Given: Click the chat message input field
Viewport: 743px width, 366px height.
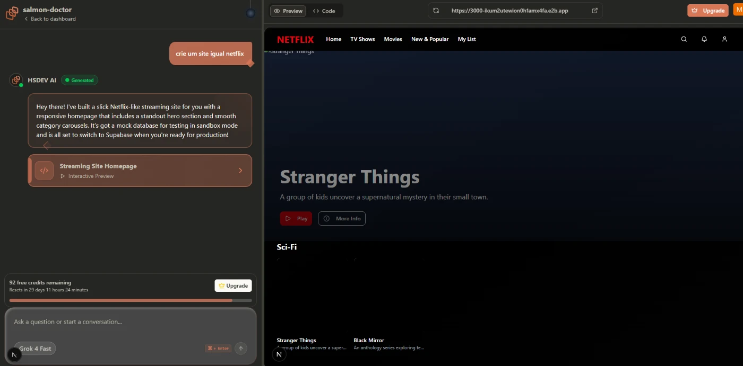Looking at the screenshot, I should pos(130,322).
